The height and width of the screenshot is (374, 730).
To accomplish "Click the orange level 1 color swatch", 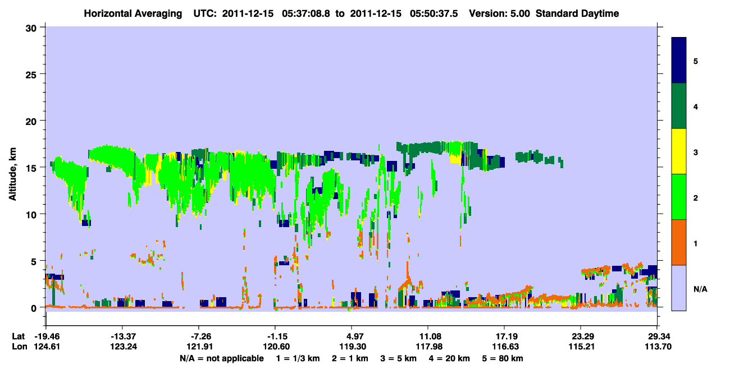I will tap(679, 242).
